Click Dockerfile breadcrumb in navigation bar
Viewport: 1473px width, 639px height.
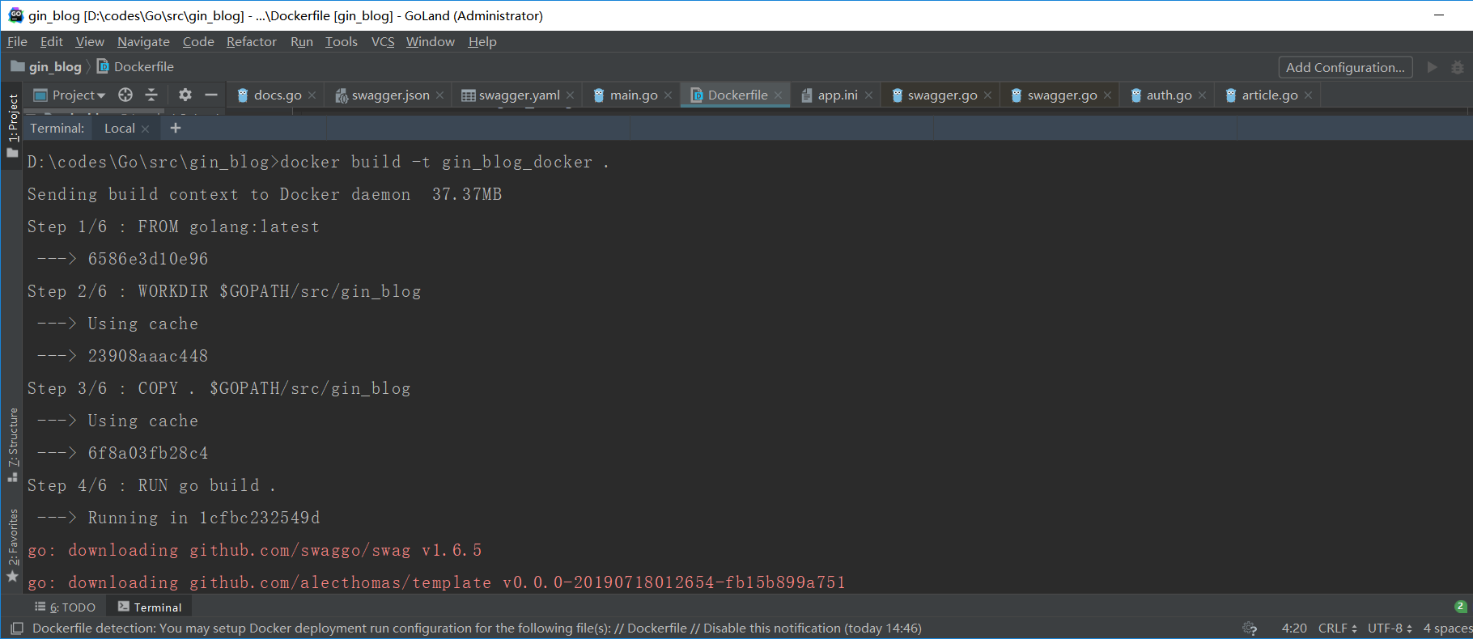tap(136, 67)
